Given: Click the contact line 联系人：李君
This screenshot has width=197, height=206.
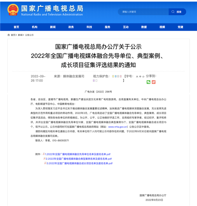Looking at the screenshot, I should pos(52,140).
